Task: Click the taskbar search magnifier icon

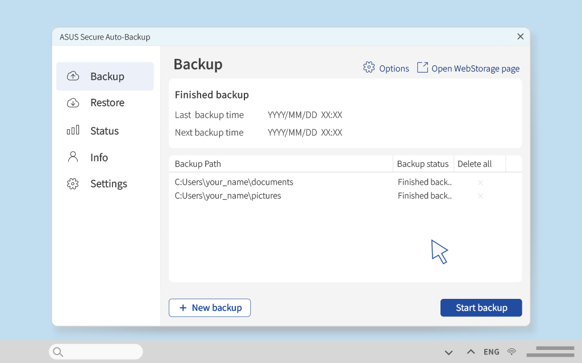Action: [x=58, y=352]
